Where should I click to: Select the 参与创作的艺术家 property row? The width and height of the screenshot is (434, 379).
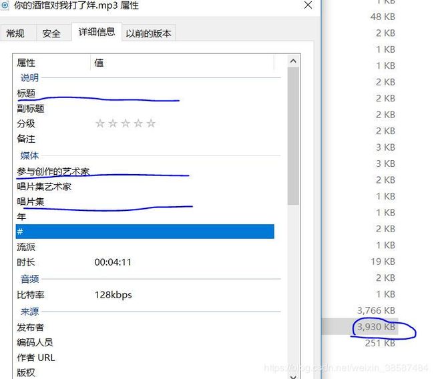pos(145,171)
